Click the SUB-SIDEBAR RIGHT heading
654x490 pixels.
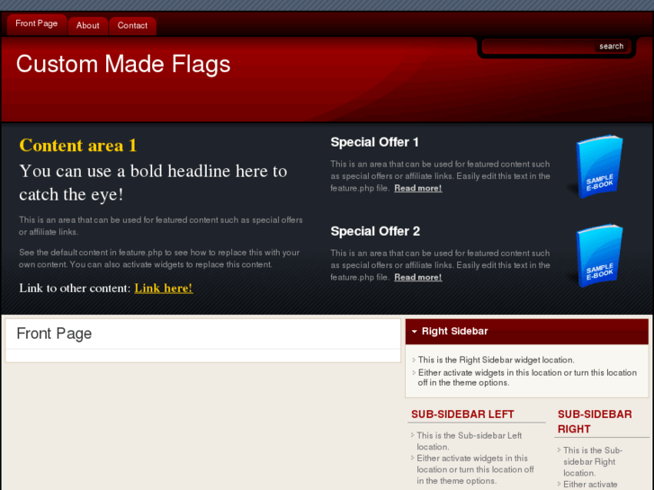[x=595, y=422]
